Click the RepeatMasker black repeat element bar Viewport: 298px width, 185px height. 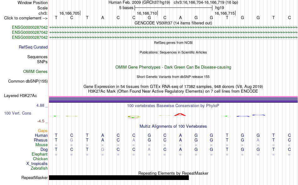coord(119,177)
